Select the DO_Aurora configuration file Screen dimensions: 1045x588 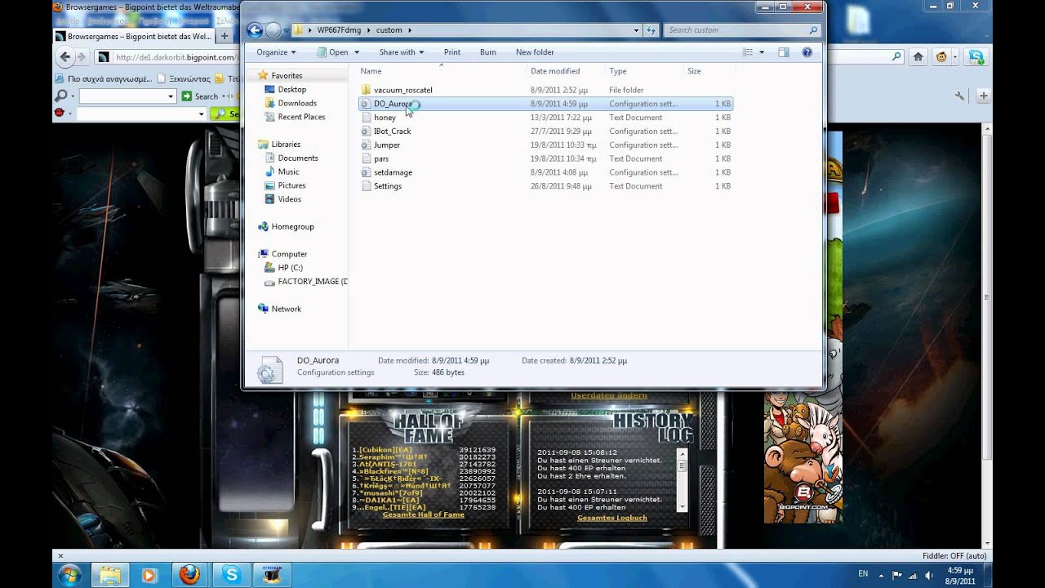[545, 104]
